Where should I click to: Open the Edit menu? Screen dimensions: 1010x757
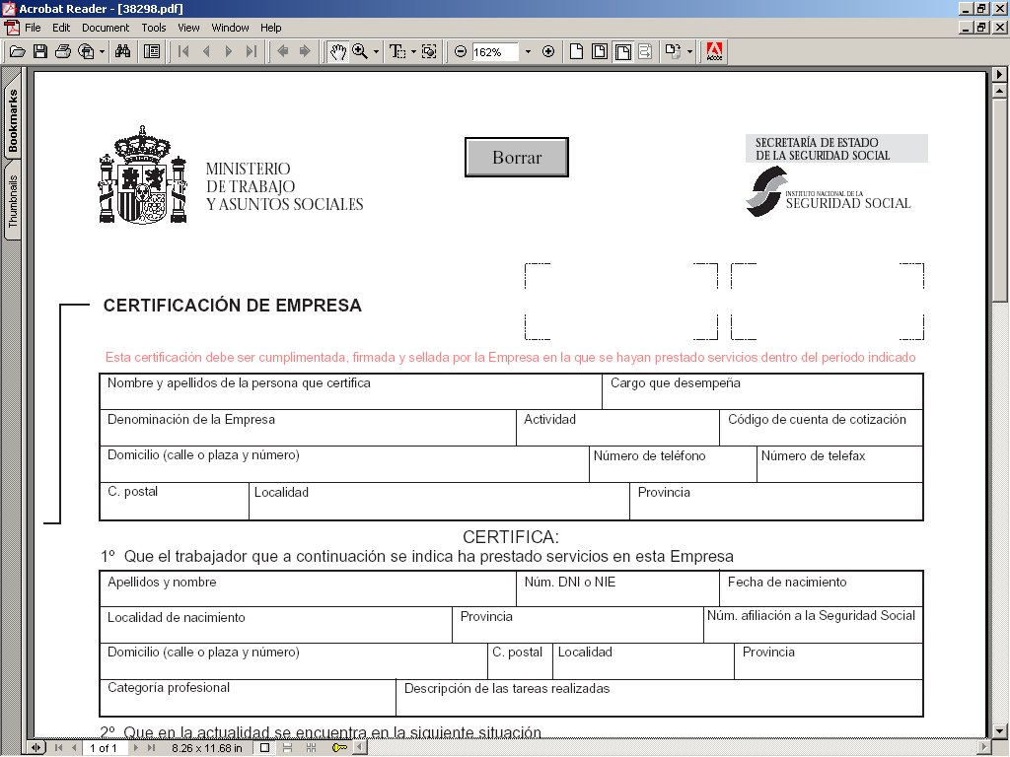pyautogui.click(x=61, y=28)
